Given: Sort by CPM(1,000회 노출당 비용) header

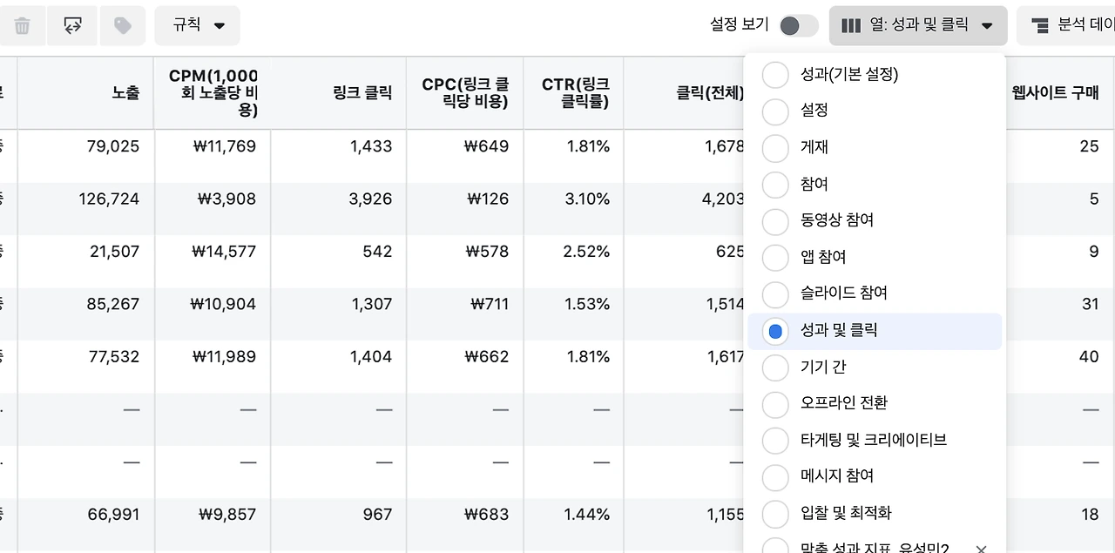Looking at the screenshot, I should pyautogui.click(x=213, y=93).
